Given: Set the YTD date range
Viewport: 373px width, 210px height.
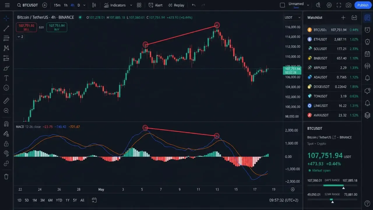Looking at the screenshot, I should click(59, 200).
